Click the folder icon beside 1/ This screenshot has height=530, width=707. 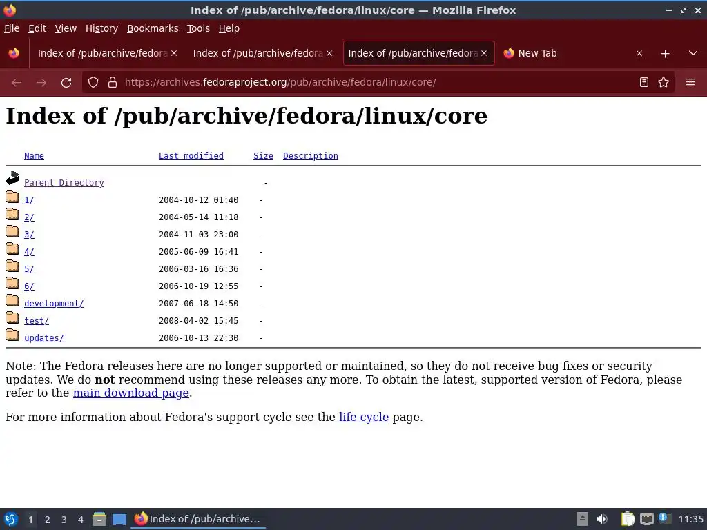click(12, 197)
